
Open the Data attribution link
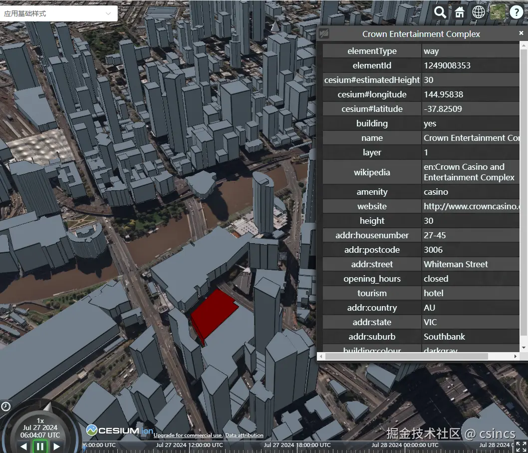pyautogui.click(x=244, y=435)
